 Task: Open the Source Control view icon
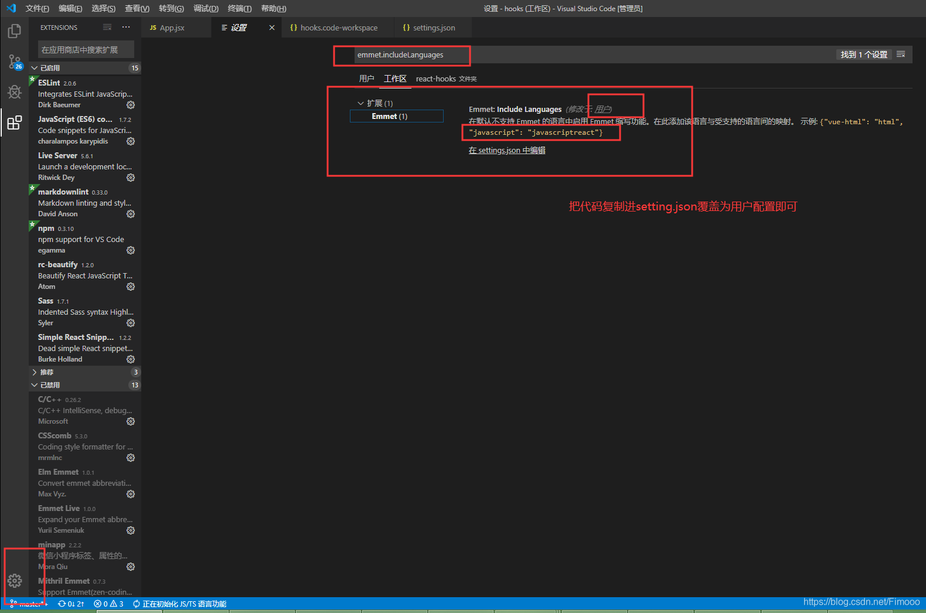[15, 62]
